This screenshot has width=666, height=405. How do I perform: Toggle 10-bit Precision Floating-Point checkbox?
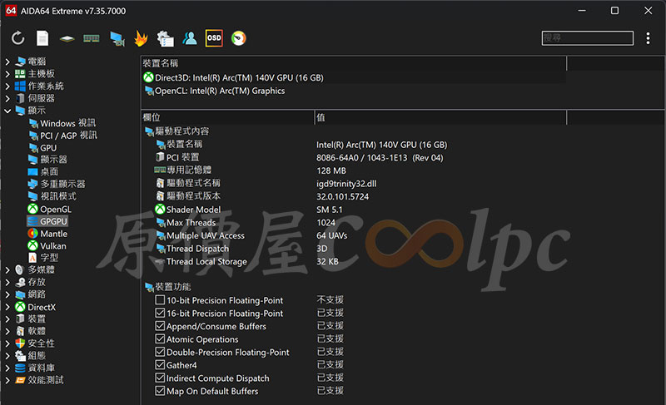(160, 300)
